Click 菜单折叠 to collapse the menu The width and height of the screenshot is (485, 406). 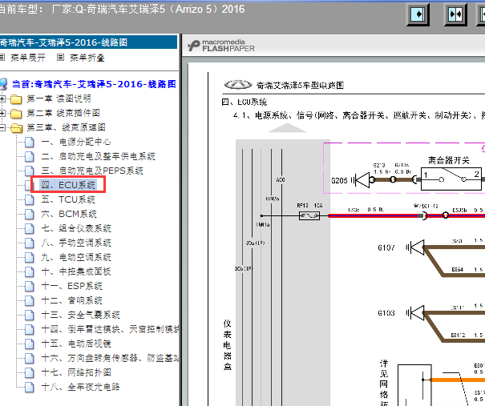(x=87, y=58)
